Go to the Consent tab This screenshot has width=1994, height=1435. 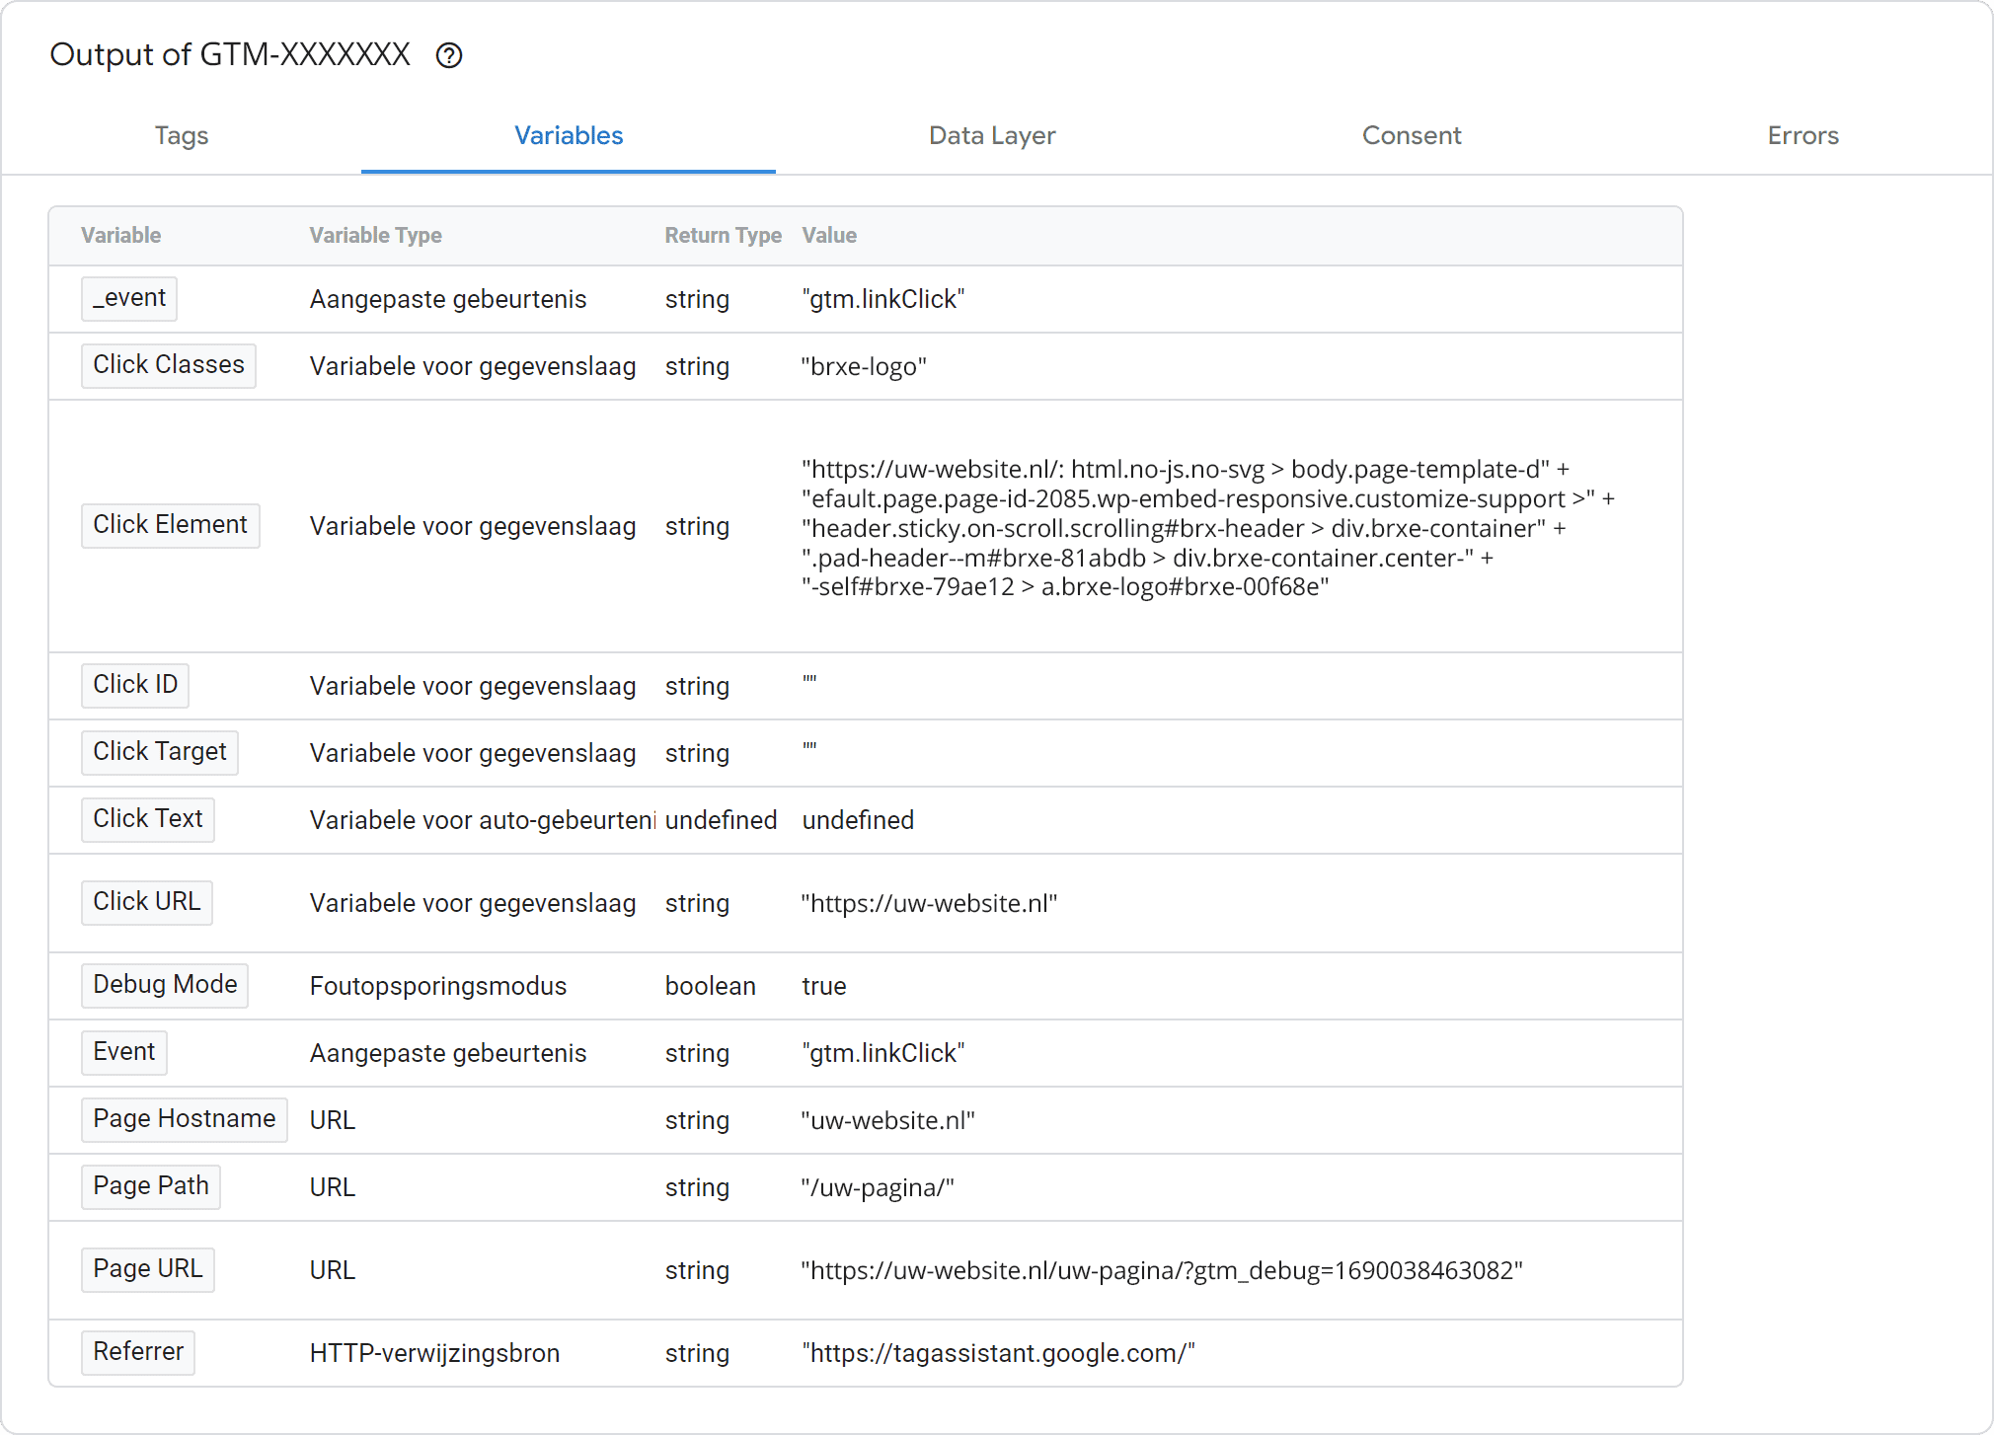(x=1412, y=135)
